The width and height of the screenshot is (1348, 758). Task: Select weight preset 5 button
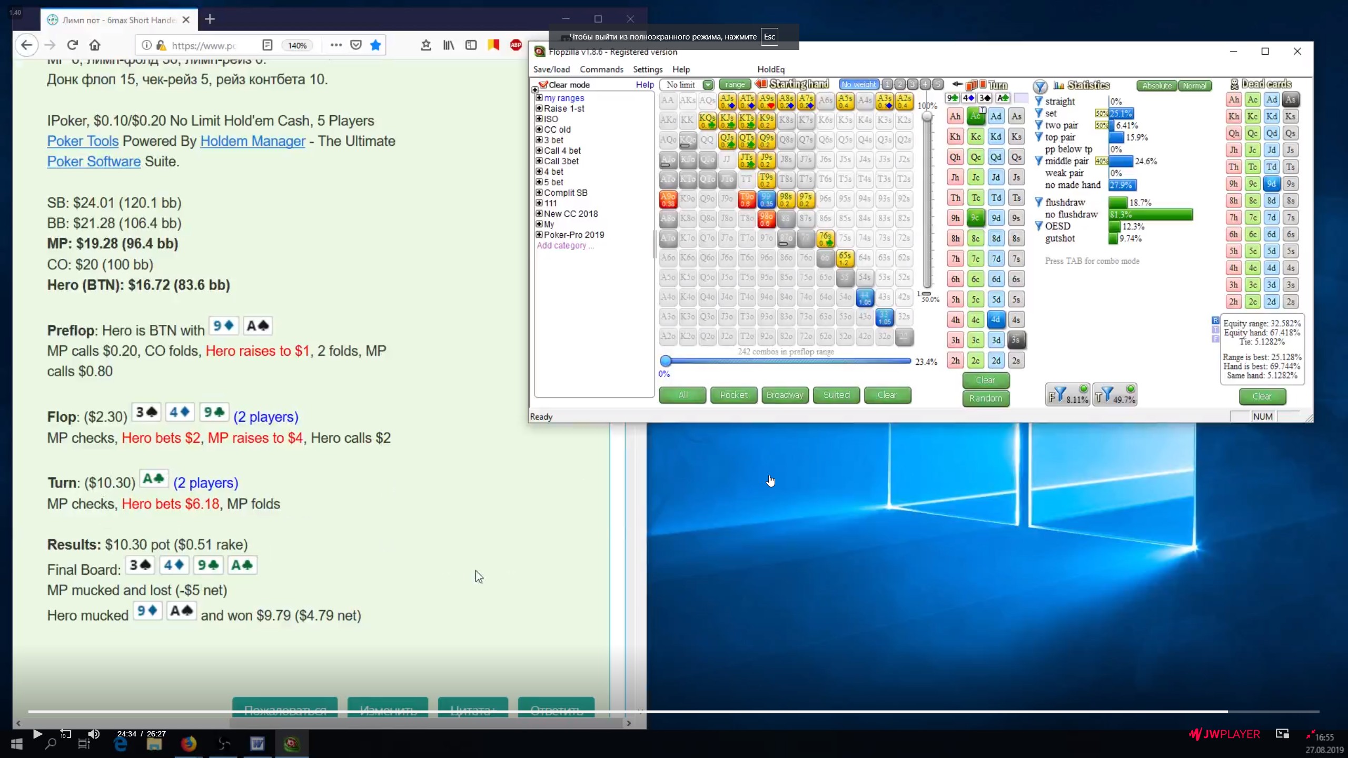point(938,84)
